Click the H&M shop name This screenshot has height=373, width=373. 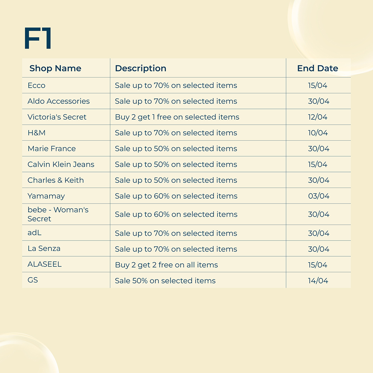point(37,133)
